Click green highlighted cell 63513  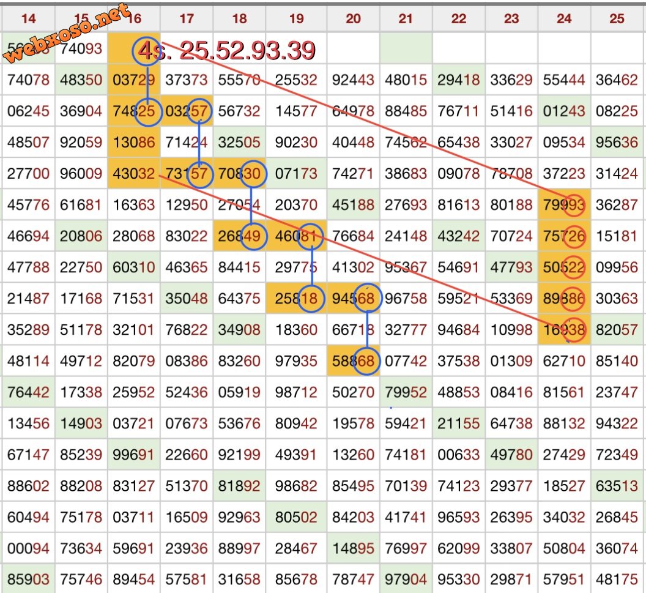(x=617, y=486)
